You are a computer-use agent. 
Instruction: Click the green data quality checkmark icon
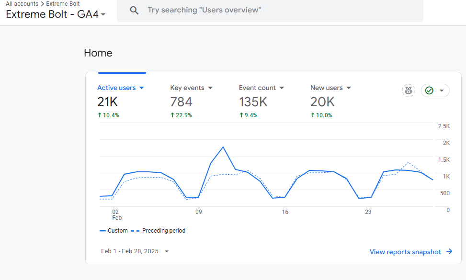(429, 90)
